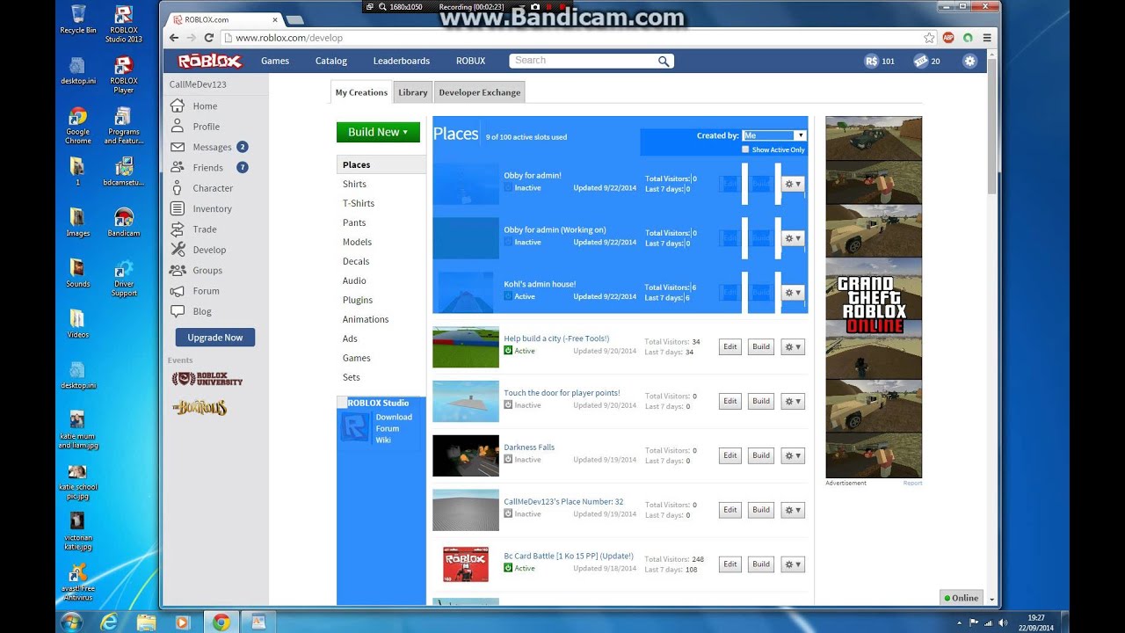Viewport: 1125px width, 633px height.
Task: Open the Adblock Plus extension icon
Action: click(x=948, y=38)
